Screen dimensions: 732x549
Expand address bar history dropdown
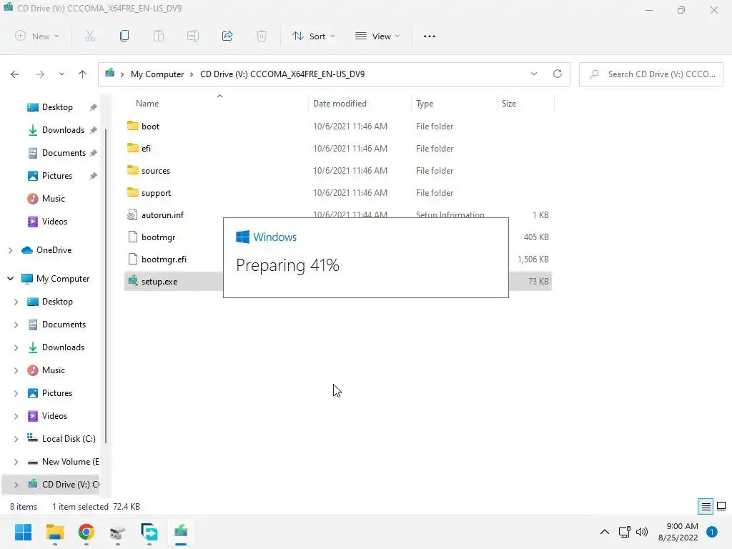tap(534, 74)
